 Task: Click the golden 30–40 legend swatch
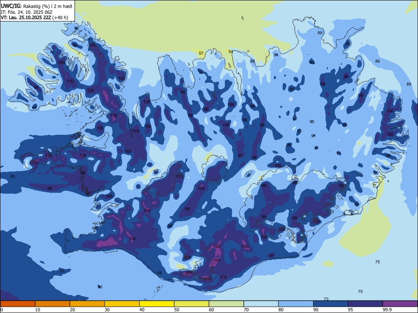pyautogui.click(x=122, y=304)
